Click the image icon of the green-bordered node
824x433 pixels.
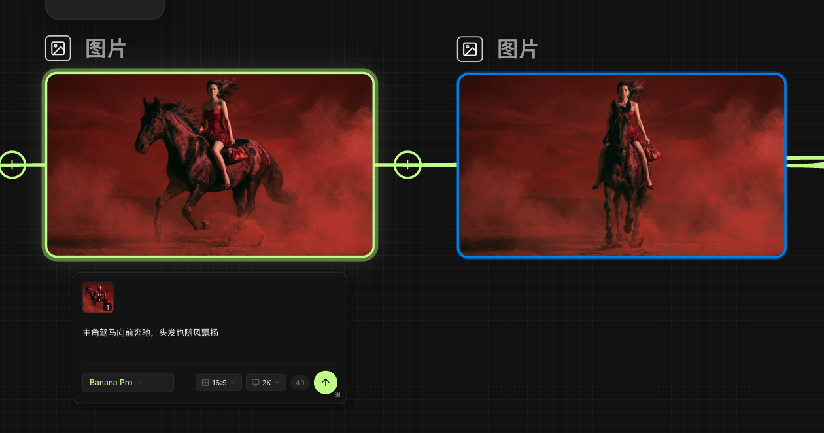pos(58,48)
